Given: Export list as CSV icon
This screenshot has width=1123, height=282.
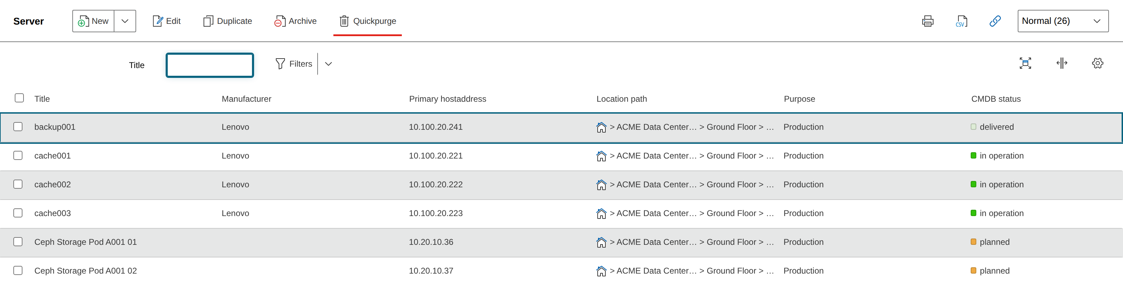Looking at the screenshot, I should tap(961, 21).
